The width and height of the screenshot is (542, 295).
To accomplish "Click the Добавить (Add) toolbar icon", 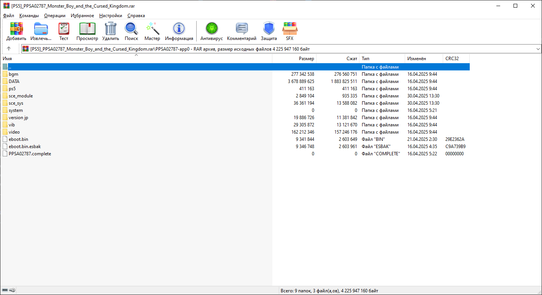I will click(x=16, y=31).
